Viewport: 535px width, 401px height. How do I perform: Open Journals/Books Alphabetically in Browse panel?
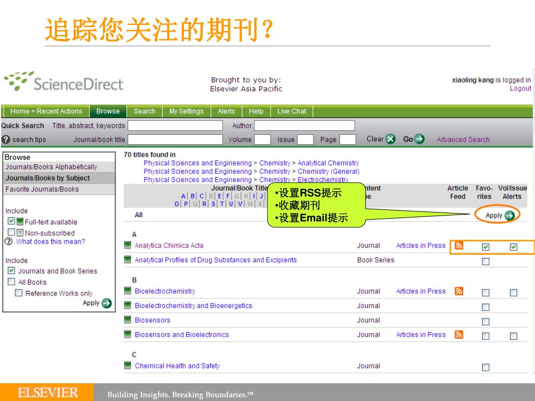click(51, 167)
